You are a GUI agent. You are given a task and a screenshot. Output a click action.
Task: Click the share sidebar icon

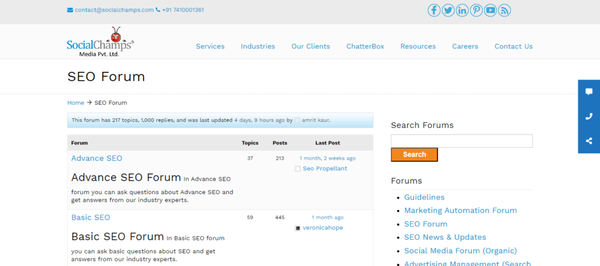coord(589,141)
